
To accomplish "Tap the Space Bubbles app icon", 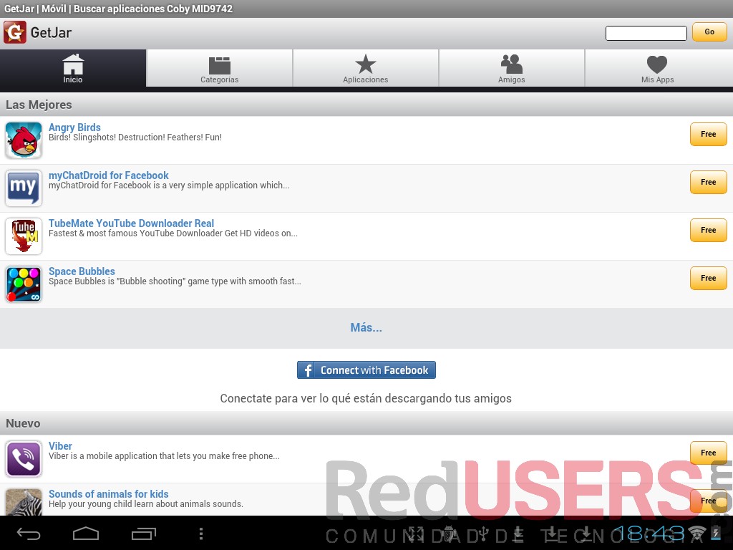I will pos(24,284).
